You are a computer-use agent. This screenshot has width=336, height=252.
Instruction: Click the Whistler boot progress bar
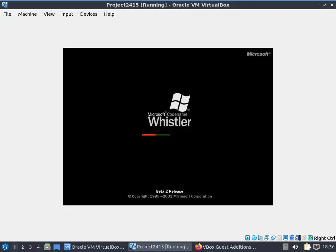(x=156, y=135)
